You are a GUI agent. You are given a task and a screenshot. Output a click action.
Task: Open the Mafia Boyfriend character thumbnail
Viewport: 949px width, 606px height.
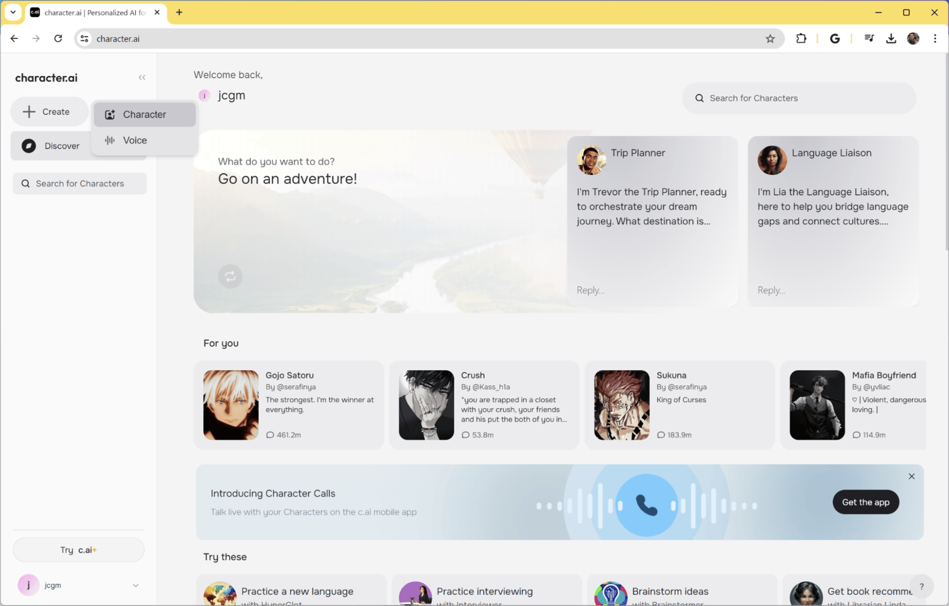tap(817, 405)
